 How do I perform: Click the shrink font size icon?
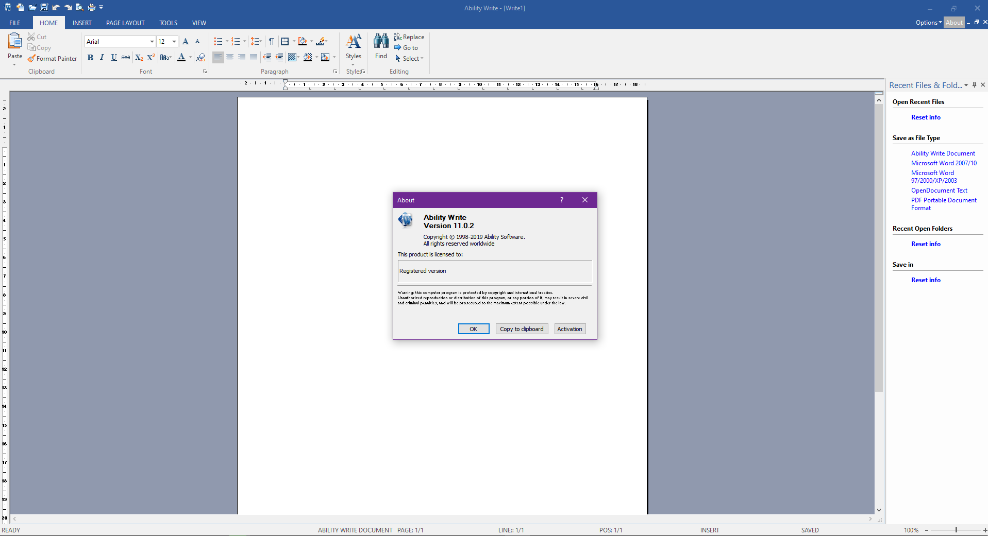197,41
